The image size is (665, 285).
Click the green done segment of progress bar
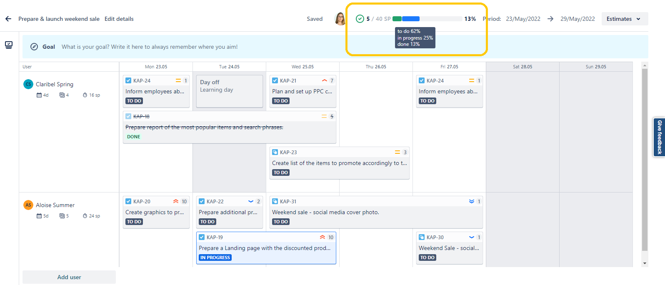(x=397, y=19)
